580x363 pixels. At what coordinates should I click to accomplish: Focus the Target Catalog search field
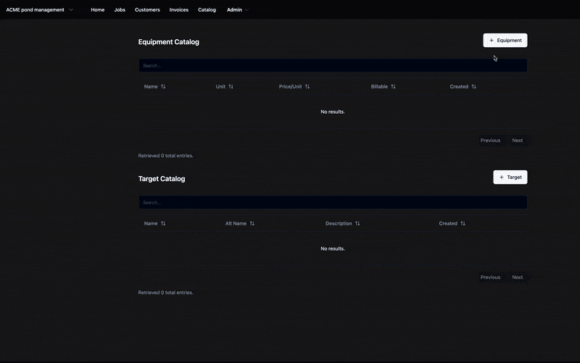(x=333, y=202)
